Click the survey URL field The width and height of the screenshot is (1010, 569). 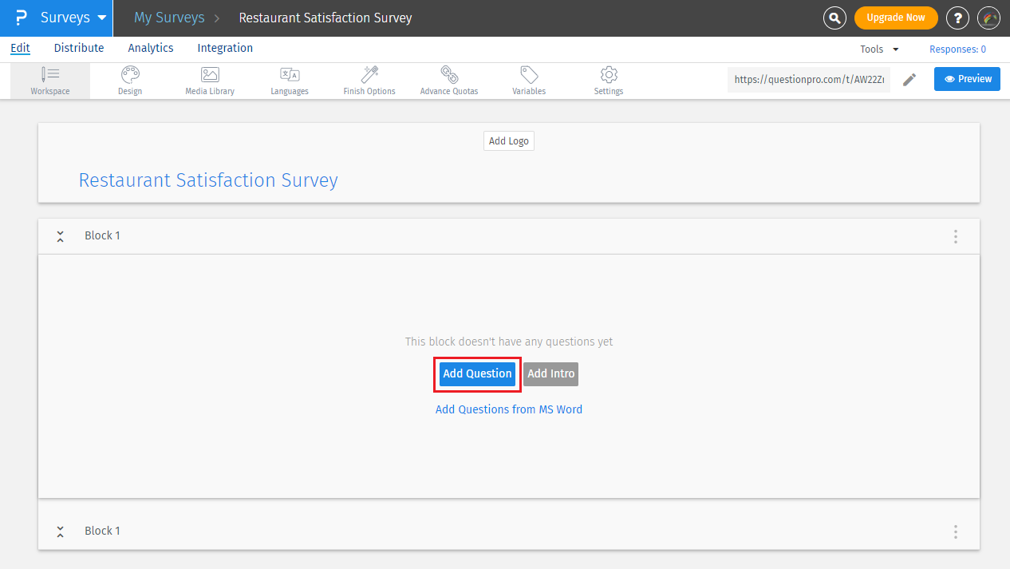[808, 79]
